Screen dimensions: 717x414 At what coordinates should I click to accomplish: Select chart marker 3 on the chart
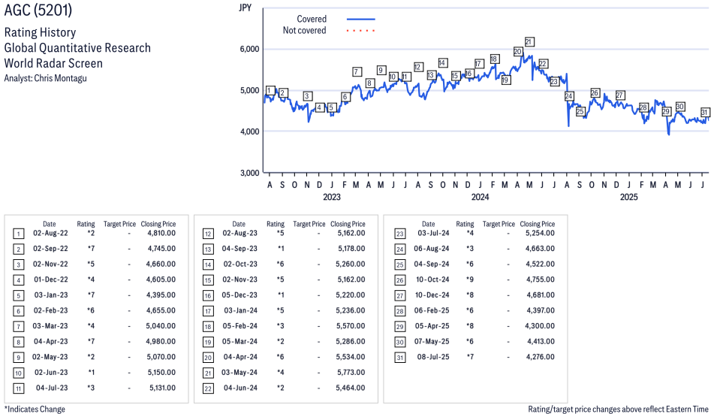307,96
